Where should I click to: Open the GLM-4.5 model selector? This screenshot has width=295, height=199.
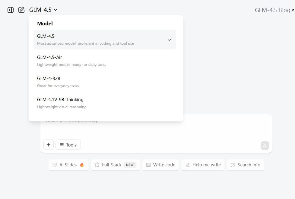43,10
